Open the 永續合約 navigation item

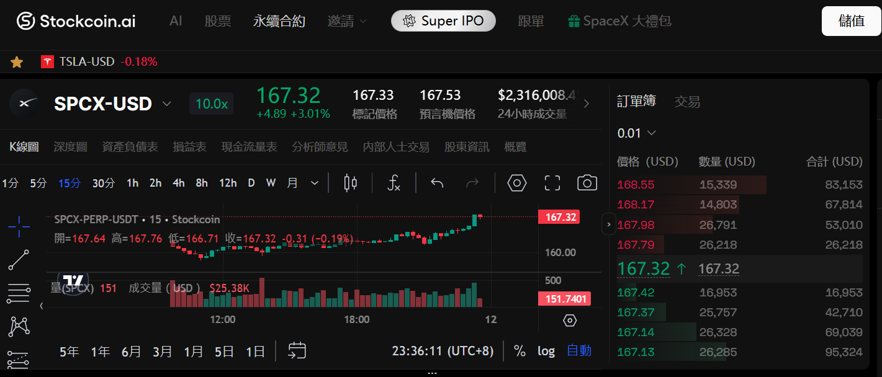click(x=279, y=21)
